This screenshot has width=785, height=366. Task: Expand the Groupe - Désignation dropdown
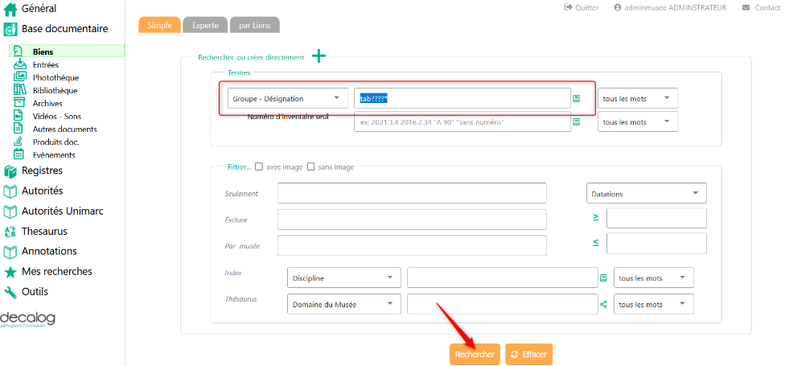[288, 98]
